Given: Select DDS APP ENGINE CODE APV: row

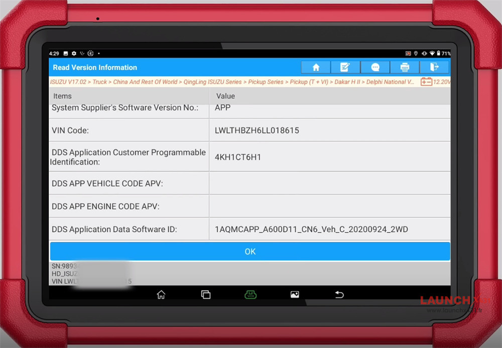Looking at the screenshot, I should click(249, 206).
